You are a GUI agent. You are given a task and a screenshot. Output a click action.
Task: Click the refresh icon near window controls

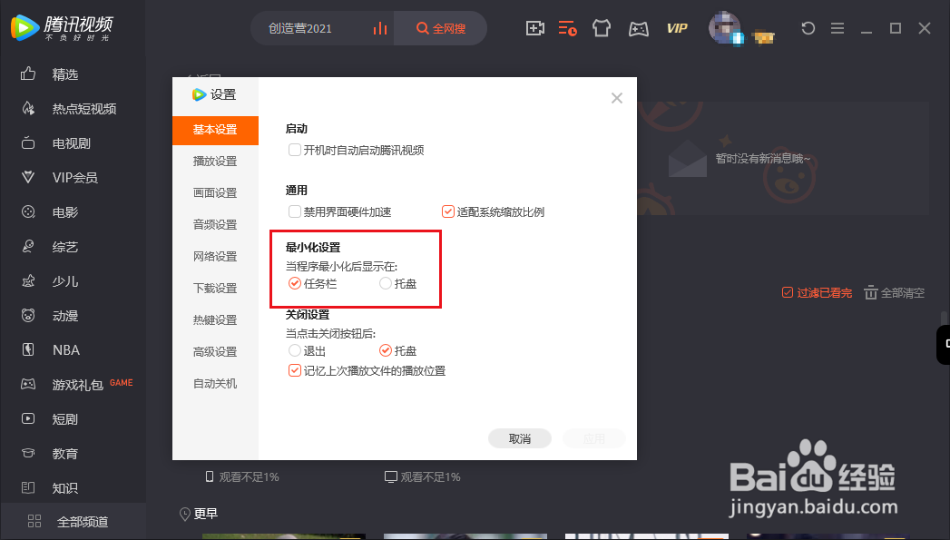pyautogui.click(x=808, y=28)
